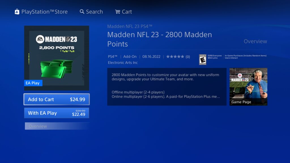
Task: Add the item to cart for $24.99
Action: tap(57, 99)
